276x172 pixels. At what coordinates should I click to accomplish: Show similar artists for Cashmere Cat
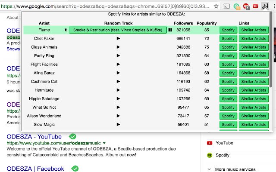[x=254, y=82]
